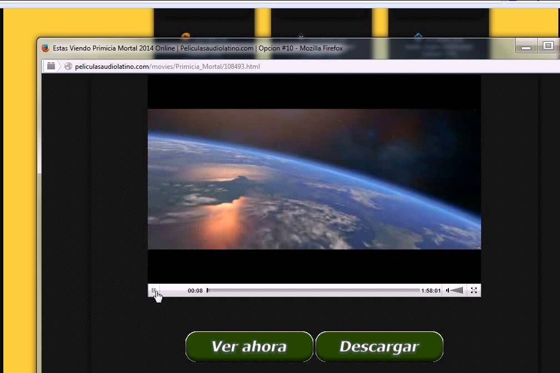Enter fullscreen mode in the player

[x=474, y=290]
